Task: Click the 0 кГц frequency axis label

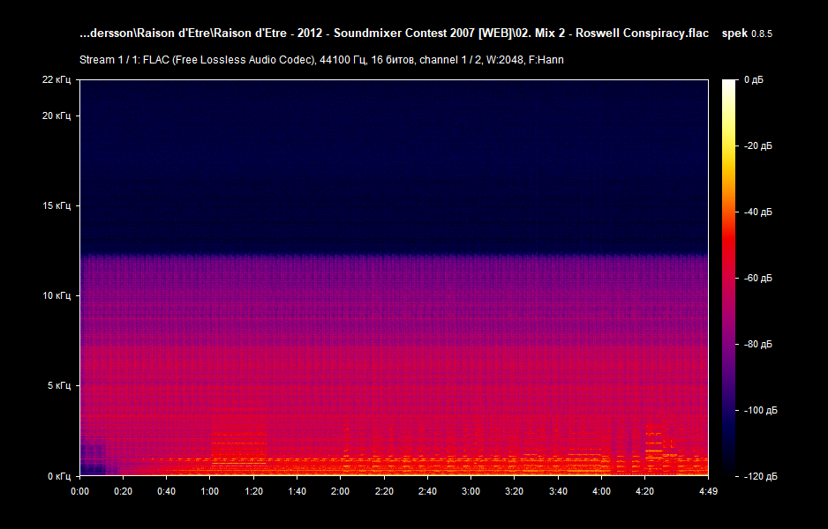Action: pos(58,476)
